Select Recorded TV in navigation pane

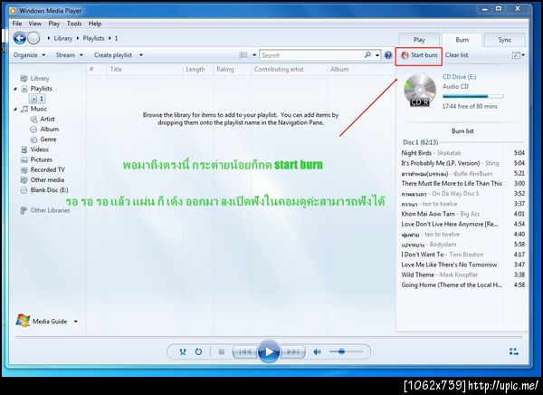point(43,169)
